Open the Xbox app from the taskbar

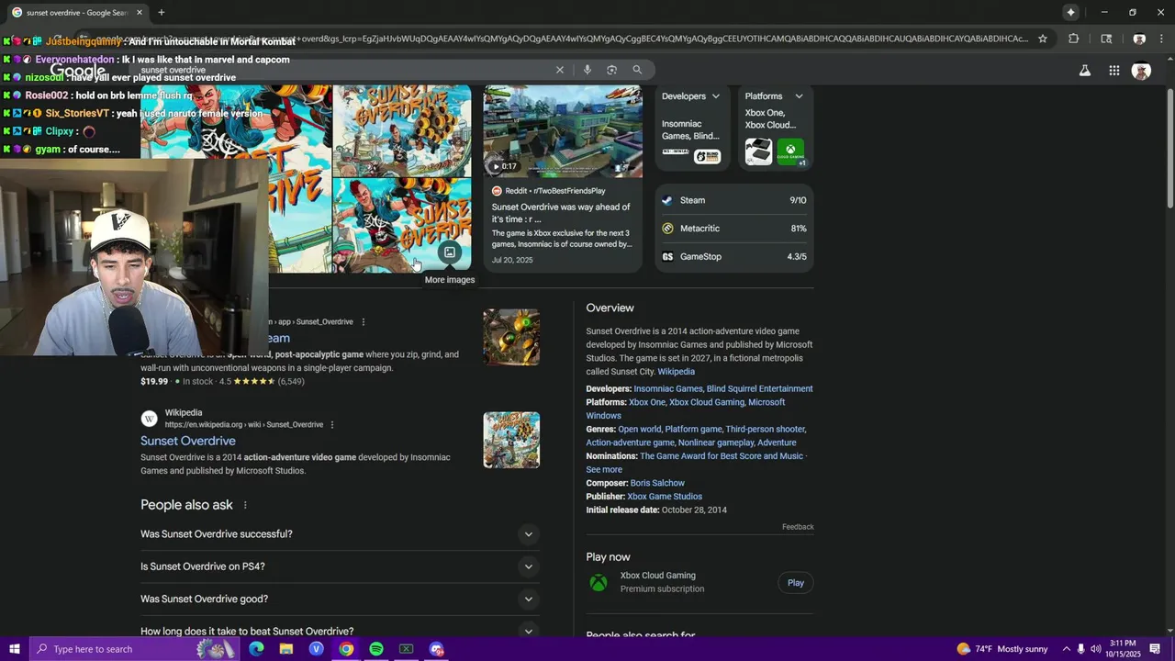[x=406, y=649]
